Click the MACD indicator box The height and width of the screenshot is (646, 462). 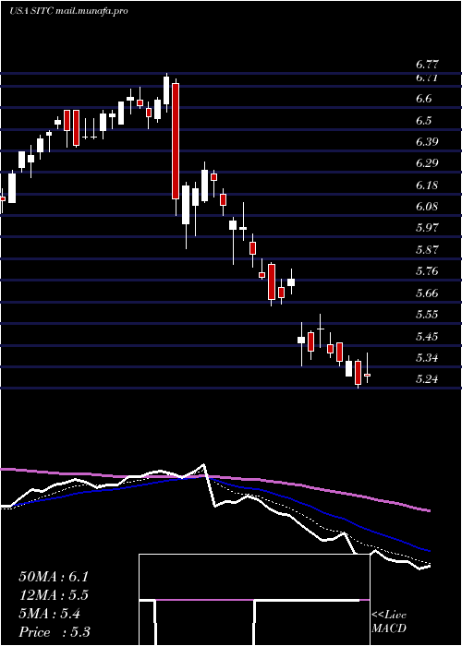point(254,600)
